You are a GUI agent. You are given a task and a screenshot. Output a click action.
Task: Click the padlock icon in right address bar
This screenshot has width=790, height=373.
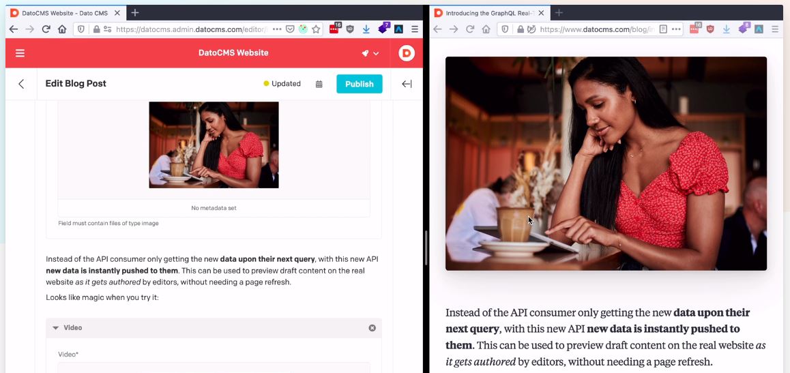pos(521,29)
